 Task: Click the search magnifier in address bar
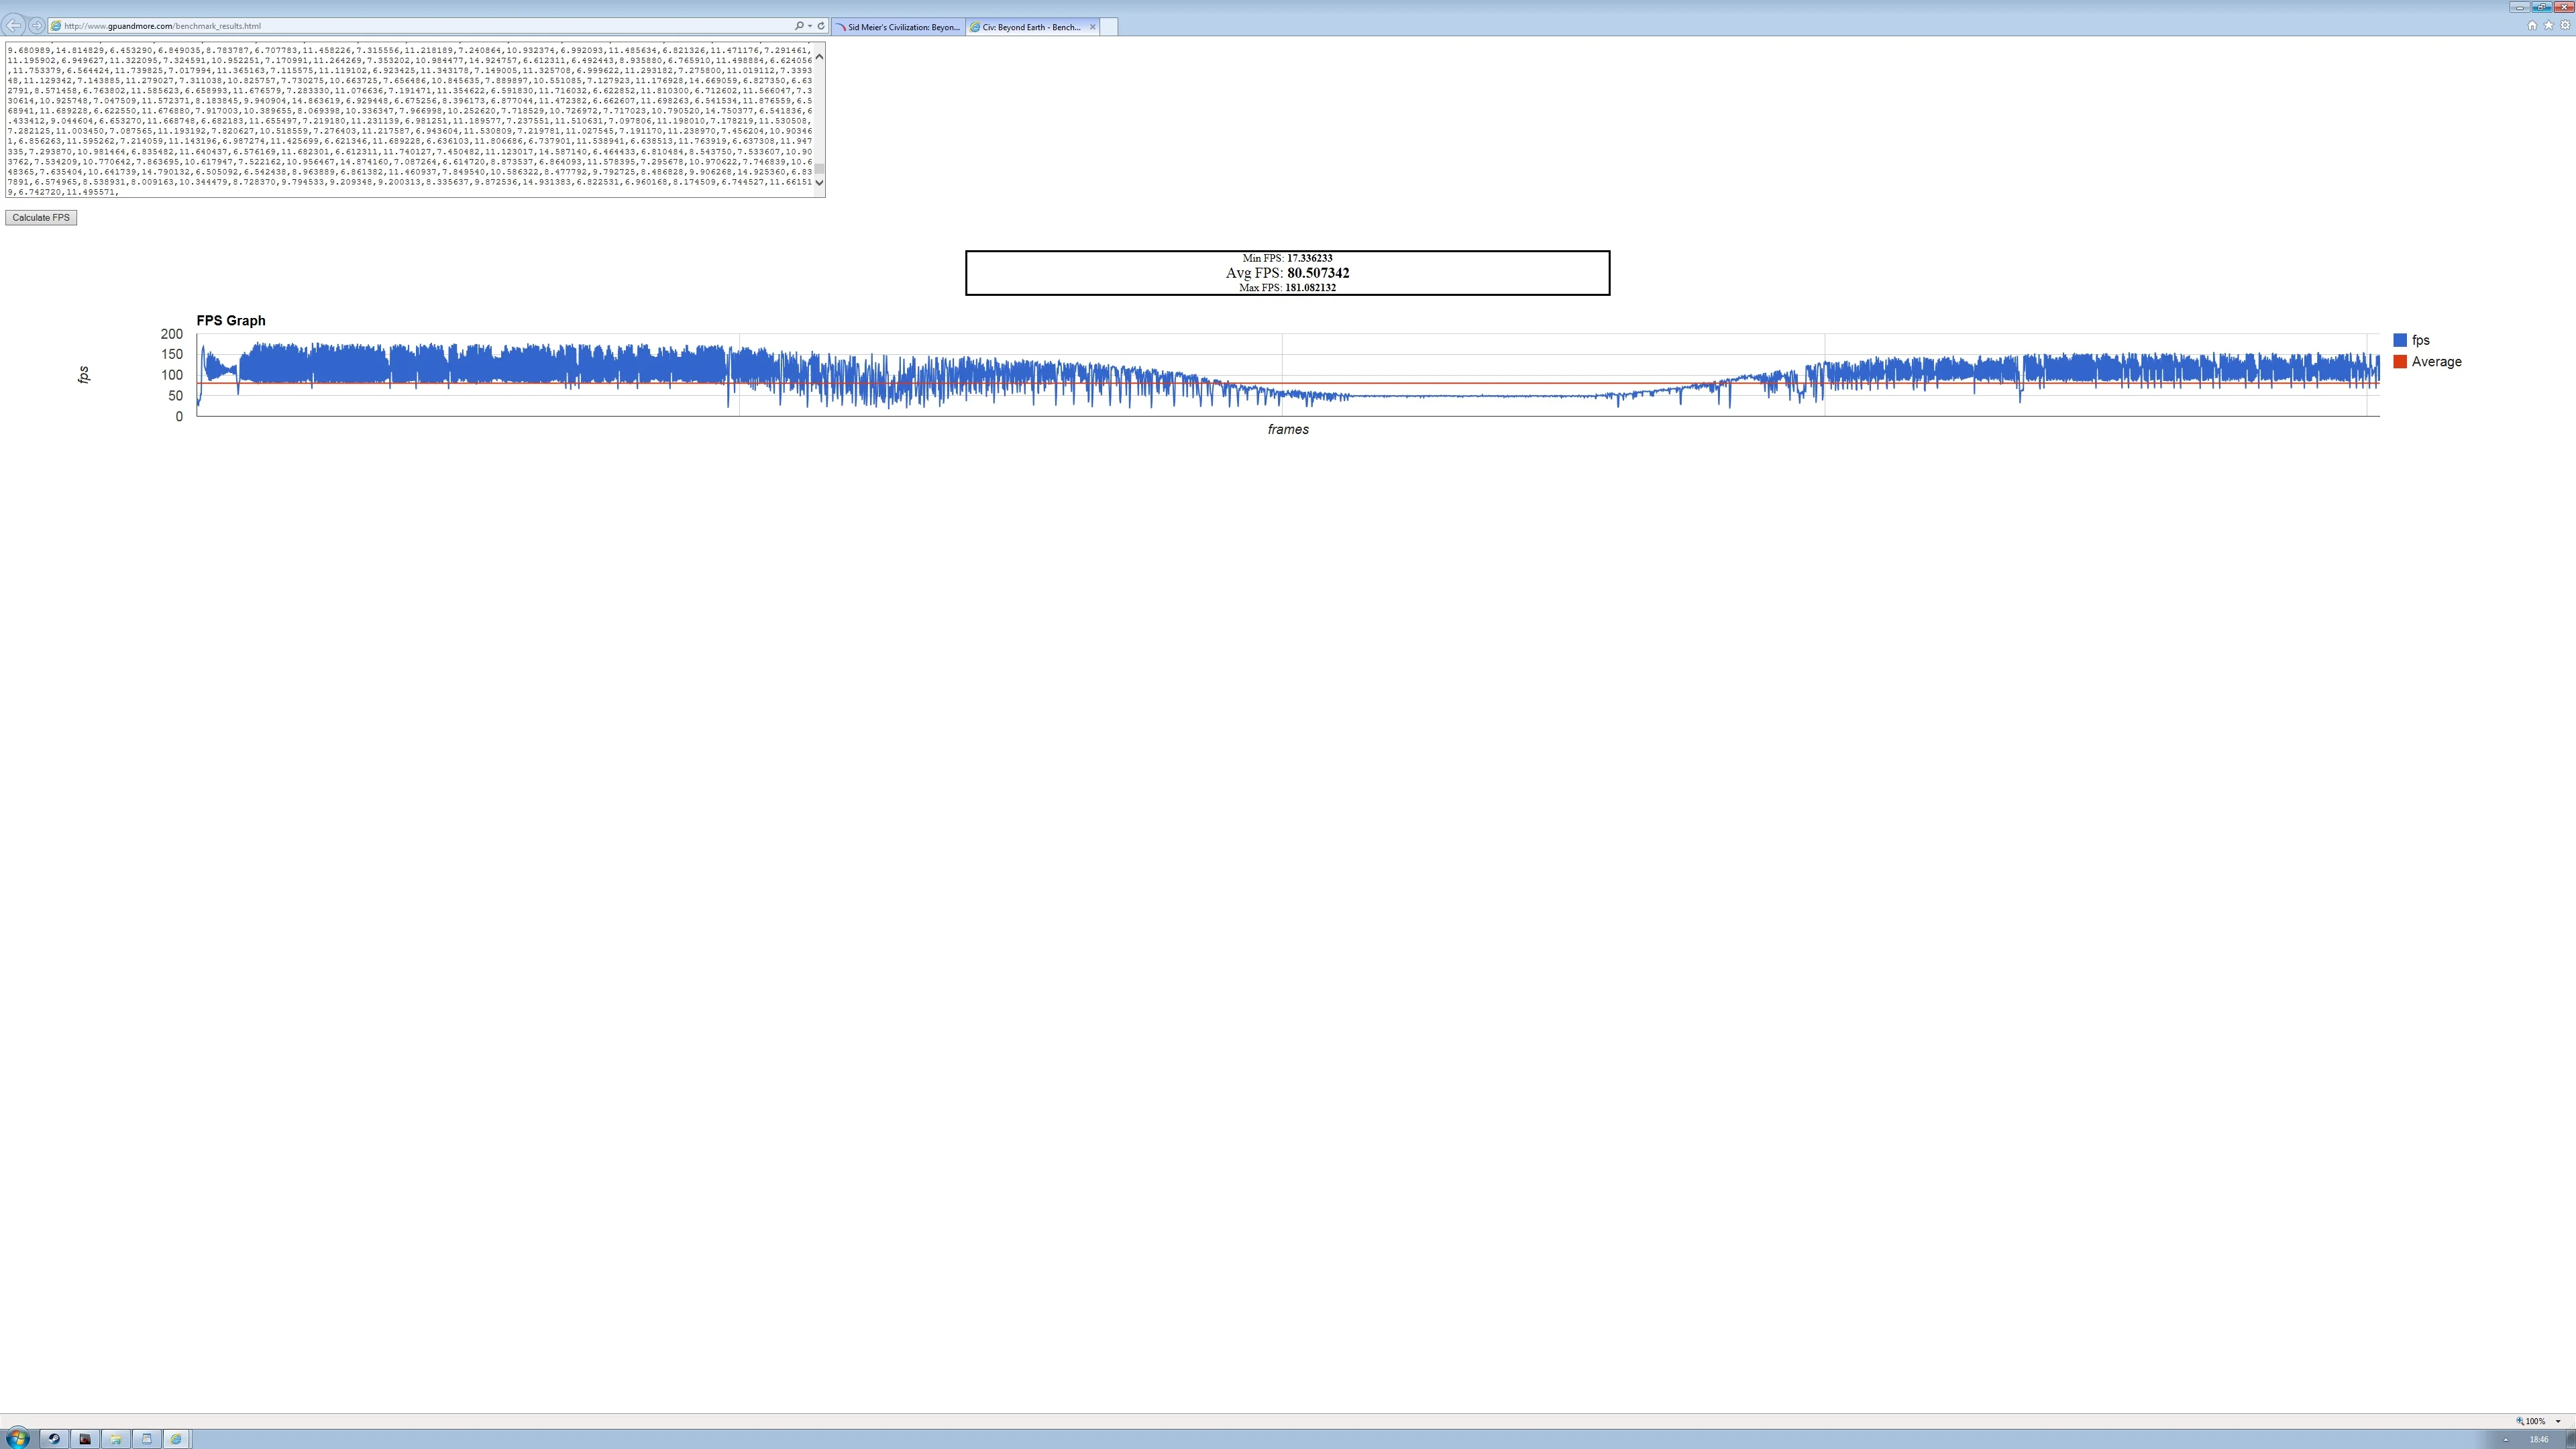click(799, 26)
